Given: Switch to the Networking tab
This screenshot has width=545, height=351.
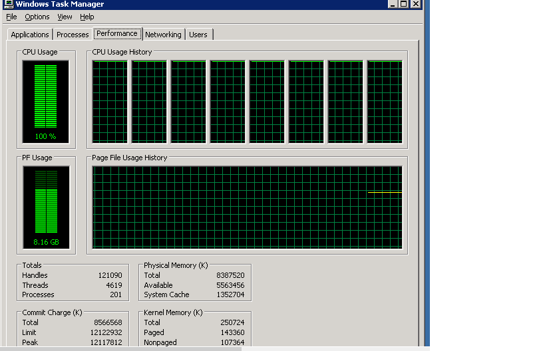Looking at the screenshot, I should (163, 35).
